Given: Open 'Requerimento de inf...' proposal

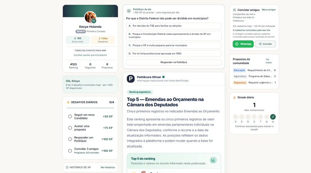Looking at the screenshot, I should point(259,70).
